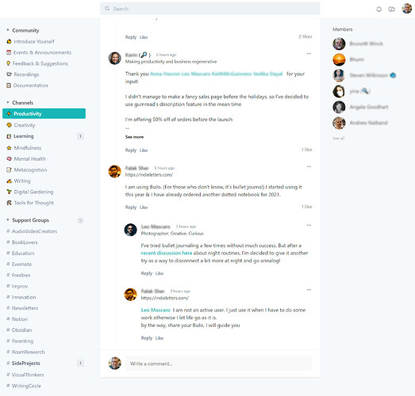Viewport: 415px width, 396px height.
Task: Open the notifications bell icon
Action: [379, 10]
